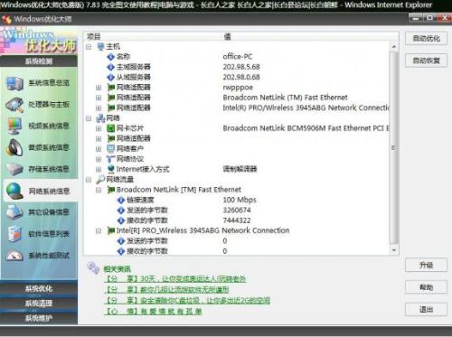This screenshot has height=337, width=452.
Task: Collapse the 主机 tree node
Action: click(x=89, y=47)
